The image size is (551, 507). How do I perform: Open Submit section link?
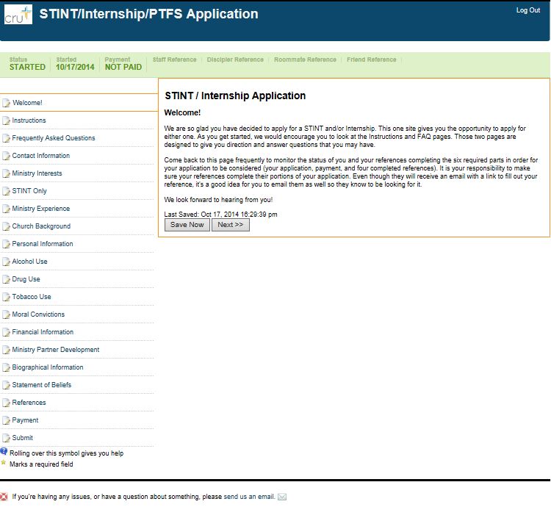click(22, 438)
